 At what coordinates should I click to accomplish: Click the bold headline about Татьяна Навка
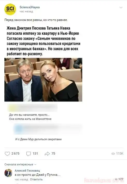coord(43,41)
